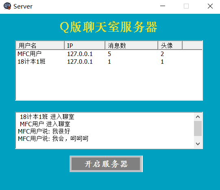Click the IP 127.0.0.1 of 18计本1班
This screenshot has height=190, width=220.
point(80,62)
